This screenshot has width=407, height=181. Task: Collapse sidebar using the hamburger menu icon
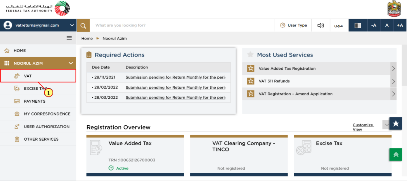click(69, 38)
